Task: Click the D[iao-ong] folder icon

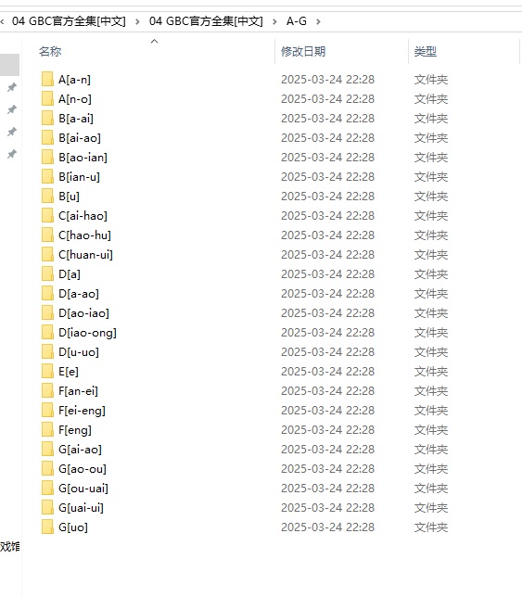Action: pyautogui.click(x=47, y=332)
